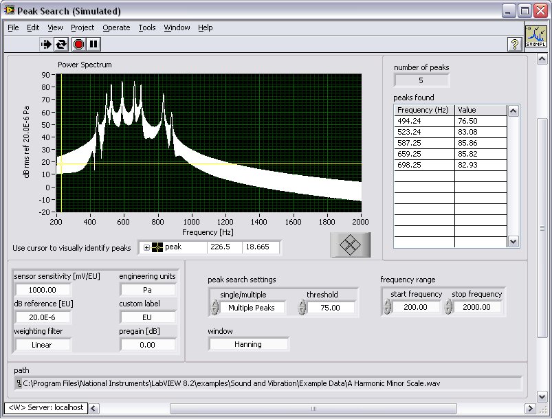Edit the stop frequency value 2000.00

click(476, 307)
